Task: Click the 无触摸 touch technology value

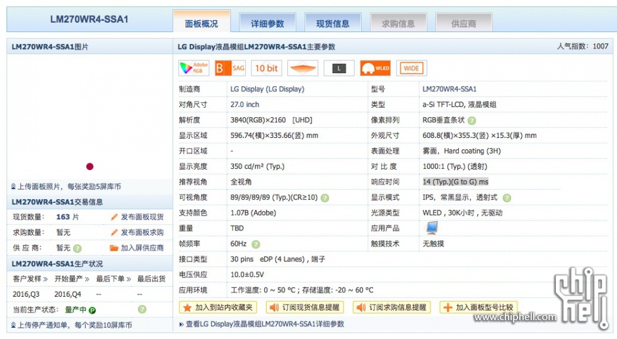Action: click(433, 244)
